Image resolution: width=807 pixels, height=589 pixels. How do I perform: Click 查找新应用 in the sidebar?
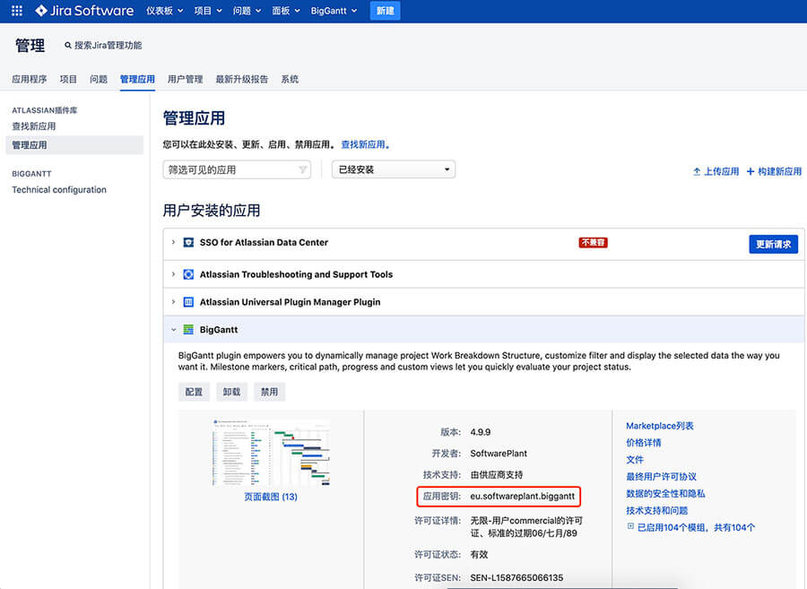pos(34,126)
